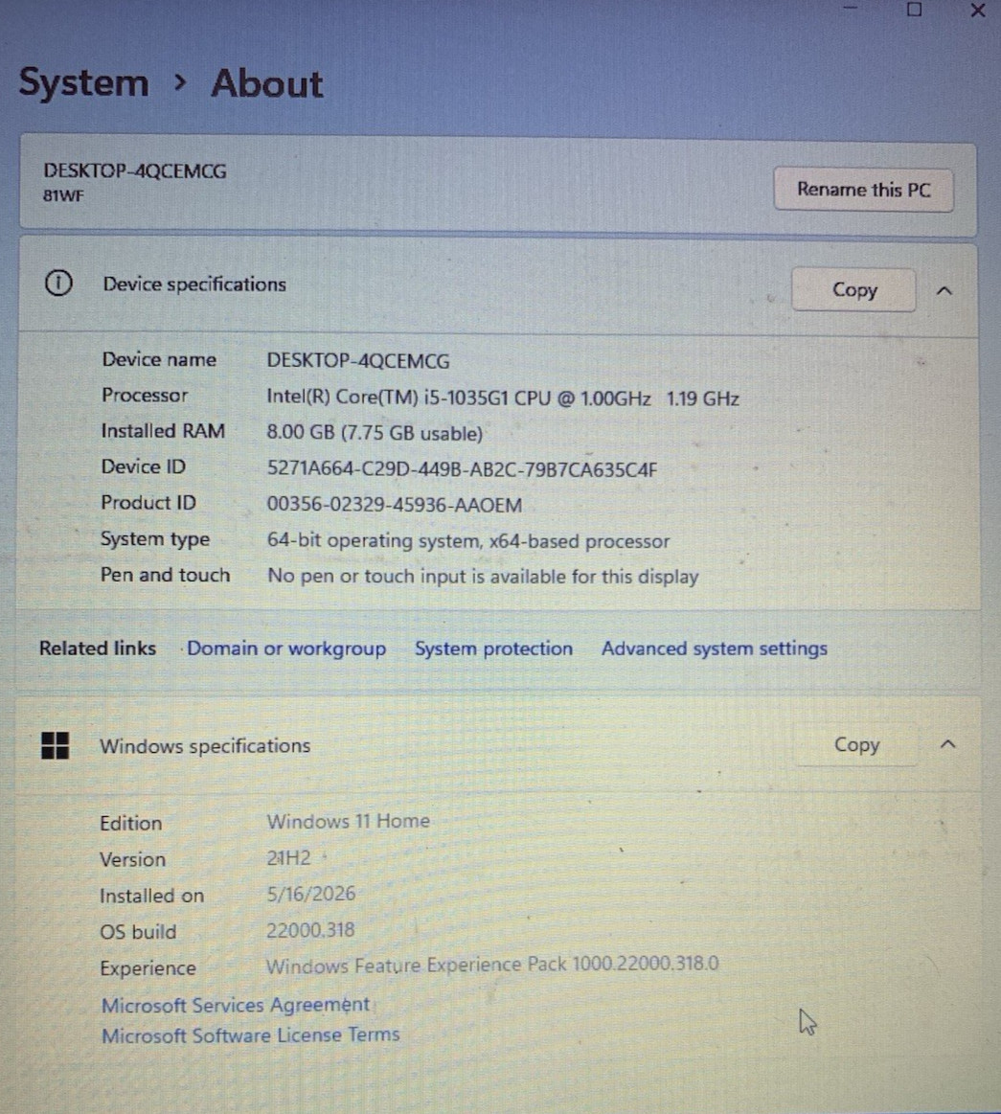Screen dimensions: 1001x1114
Task: Maximize the Settings window
Action: coord(915,10)
